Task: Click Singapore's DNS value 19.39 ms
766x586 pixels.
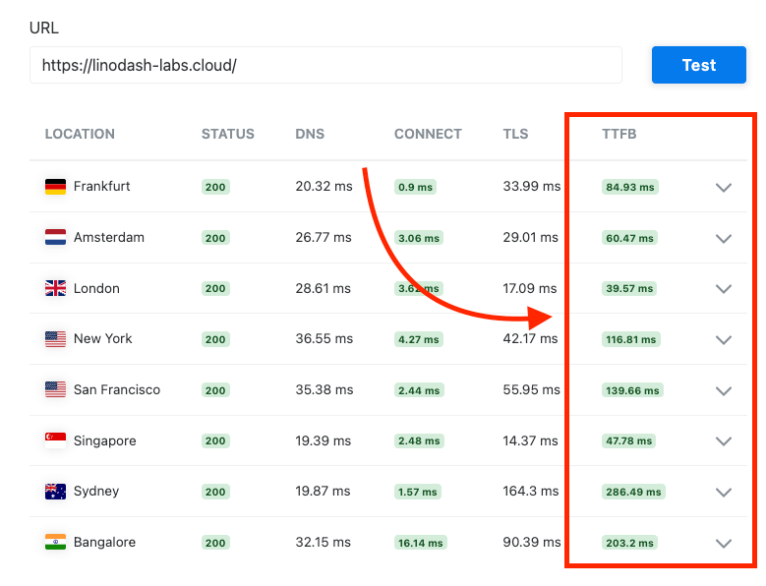Action: point(323,440)
